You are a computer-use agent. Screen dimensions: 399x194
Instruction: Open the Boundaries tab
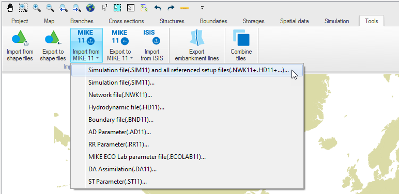point(213,21)
